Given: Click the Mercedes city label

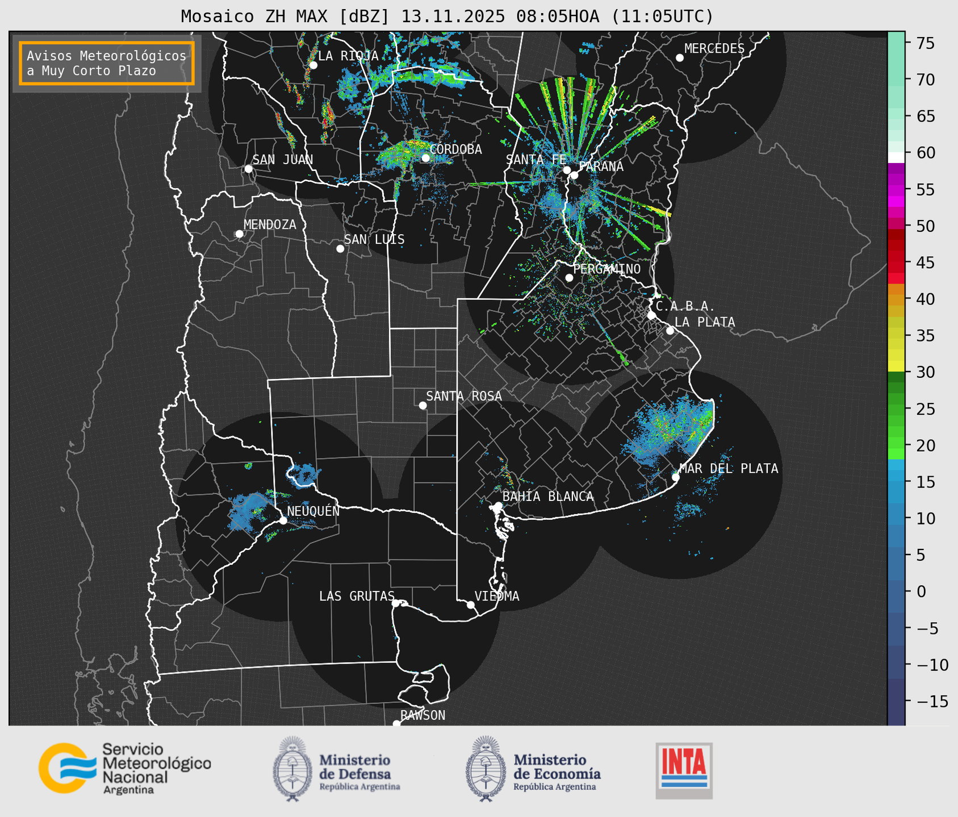Looking at the screenshot, I should click(x=714, y=49).
